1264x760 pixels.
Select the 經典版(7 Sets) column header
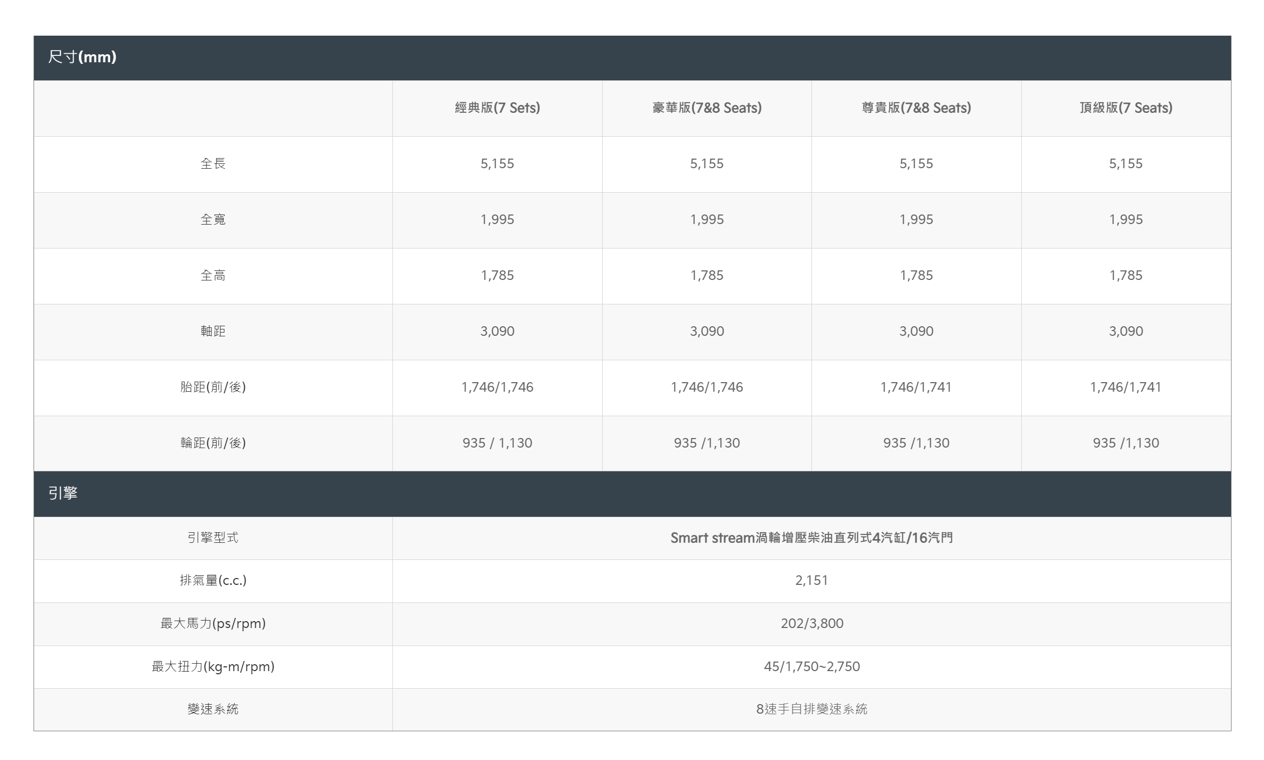(x=497, y=108)
